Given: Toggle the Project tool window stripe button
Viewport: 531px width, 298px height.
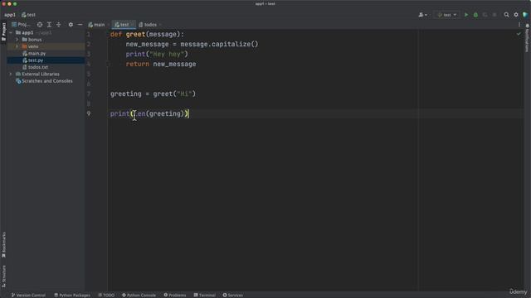Looking at the screenshot, I should (x=3, y=32).
